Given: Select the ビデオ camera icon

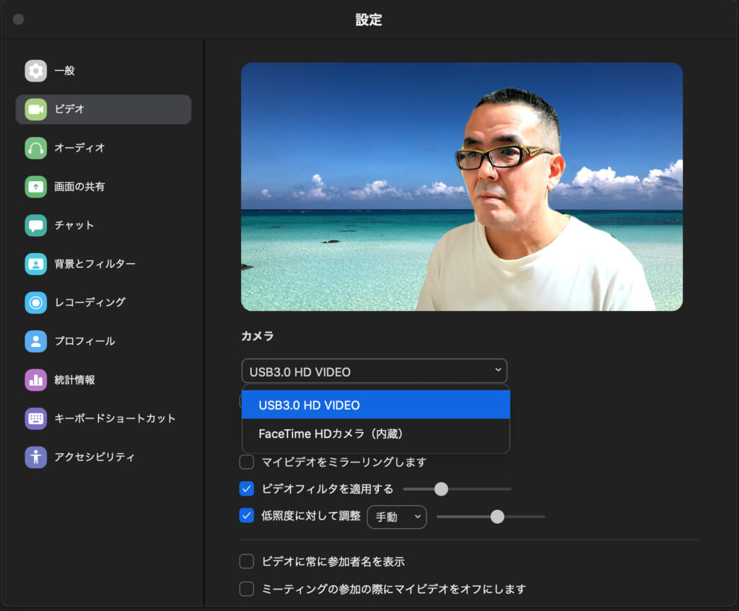Looking at the screenshot, I should point(36,110).
